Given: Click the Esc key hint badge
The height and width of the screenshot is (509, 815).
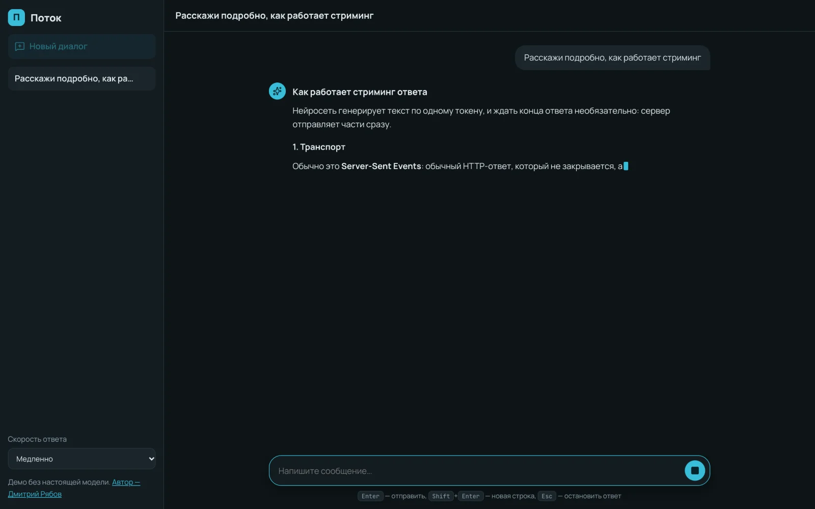Looking at the screenshot, I should (547, 496).
